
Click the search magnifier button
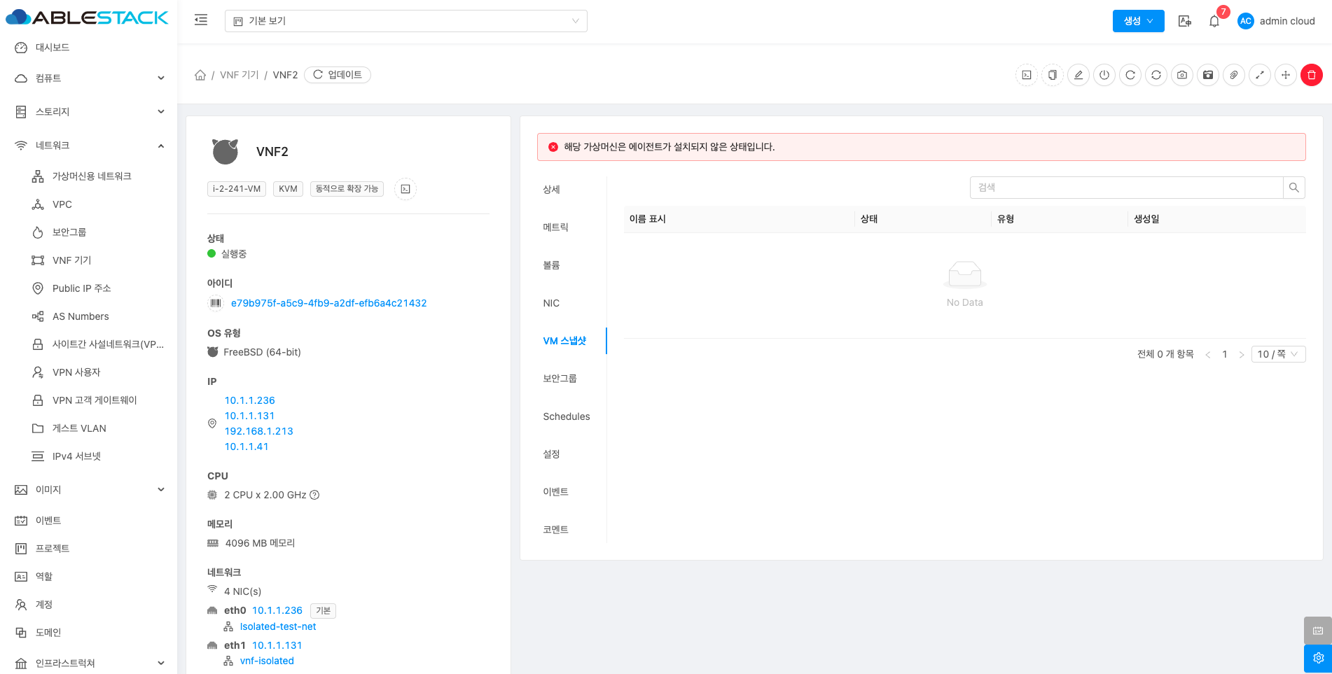click(1293, 188)
